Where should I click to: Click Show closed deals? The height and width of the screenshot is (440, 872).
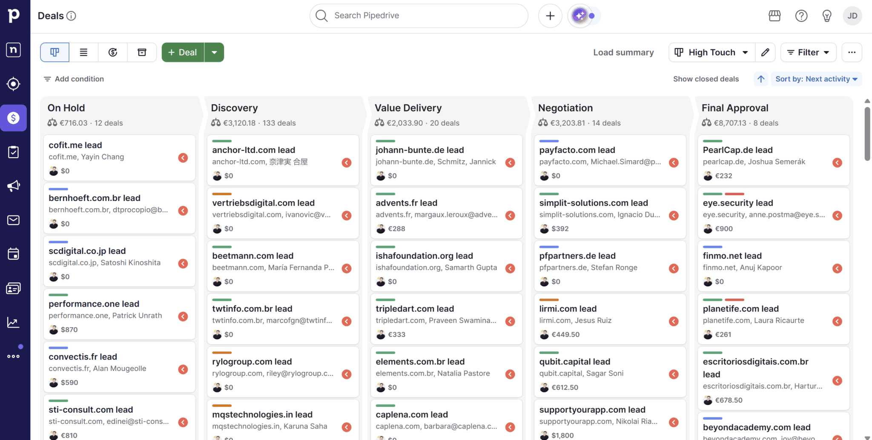pos(706,79)
